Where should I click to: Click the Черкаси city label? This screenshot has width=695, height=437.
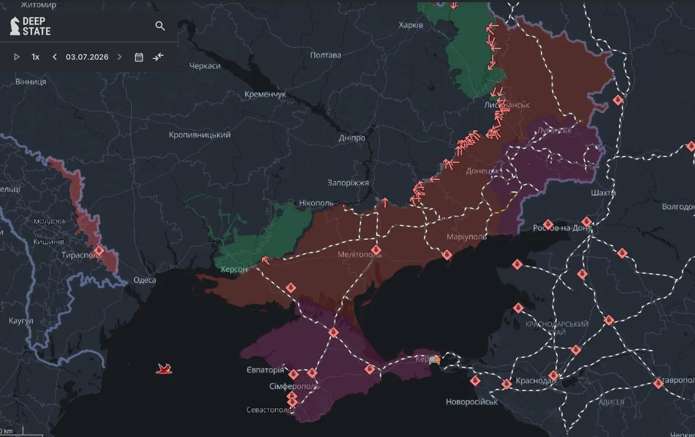click(x=205, y=66)
